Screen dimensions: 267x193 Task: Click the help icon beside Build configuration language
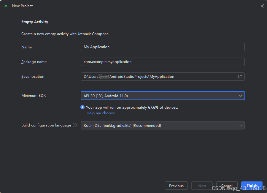74,125
